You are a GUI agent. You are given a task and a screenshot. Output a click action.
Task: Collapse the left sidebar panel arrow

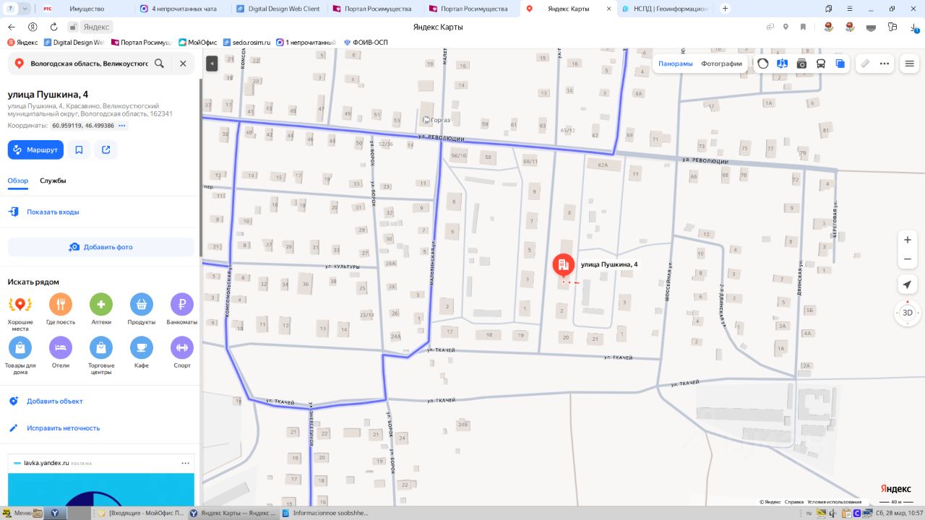(212, 64)
